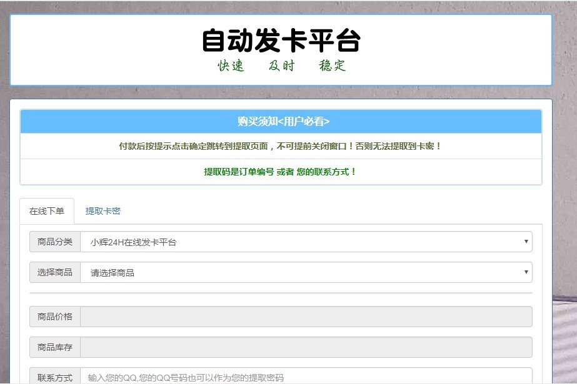Click the 提取码是订单编号 notice line

(x=281, y=172)
